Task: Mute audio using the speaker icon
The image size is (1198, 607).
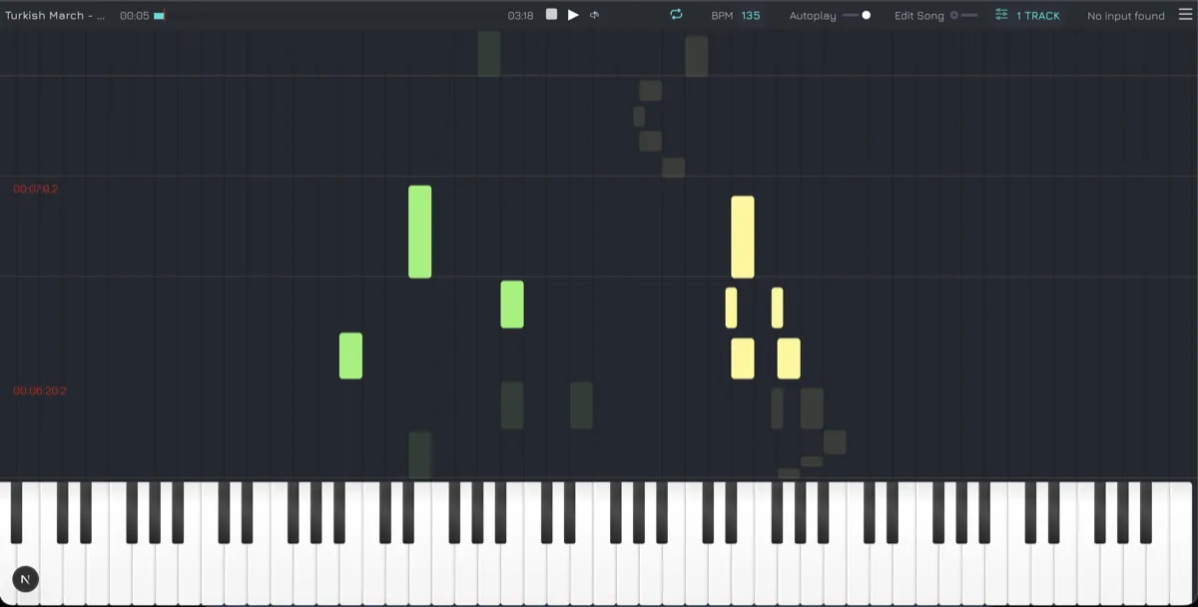Action: [595, 15]
